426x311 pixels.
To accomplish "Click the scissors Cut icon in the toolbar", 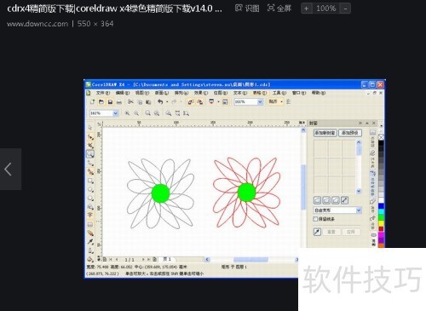I will click(x=130, y=101).
